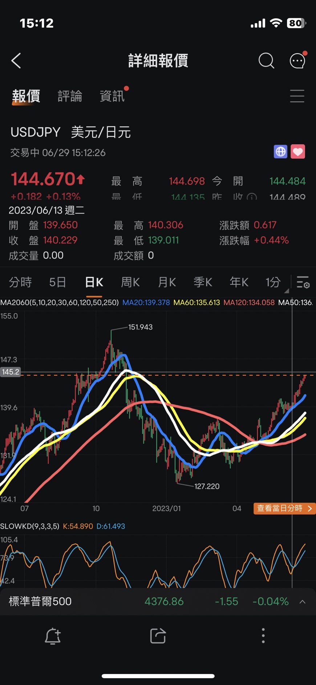Share the quote via share icon
This screenshot has width=316, height=685.
coord(158,636)
